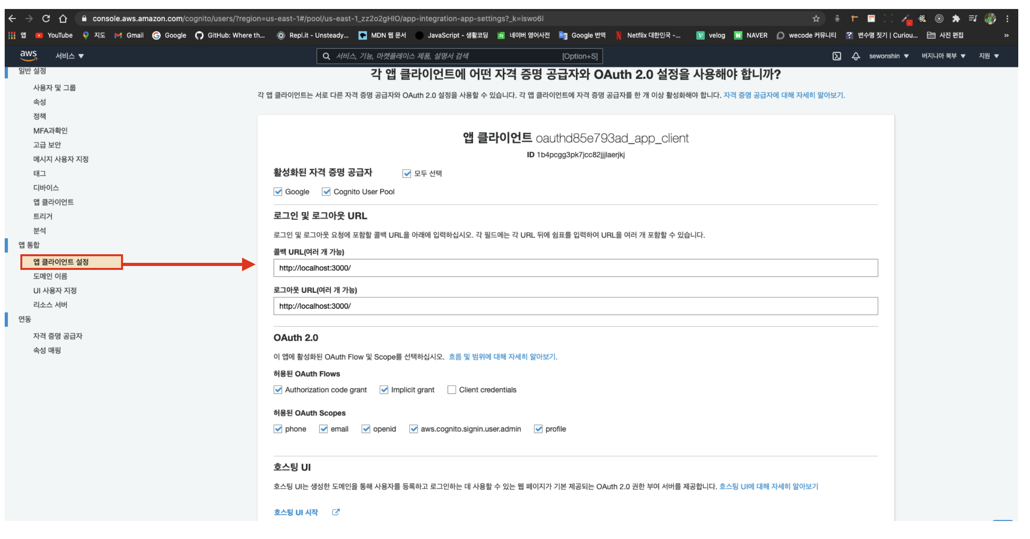1030x539 pixels.
Task: Open the Netflix 대한민국 bookmark
Action: tap(648, 35)
